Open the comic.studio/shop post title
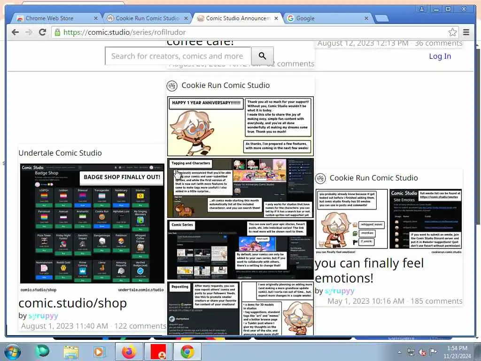This screenshot has width=481, height=361. click(73, 303)
